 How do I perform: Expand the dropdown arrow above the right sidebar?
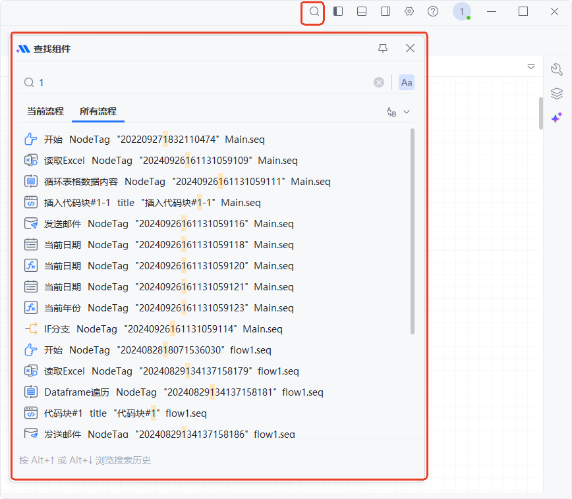click(x=531, y=66)
